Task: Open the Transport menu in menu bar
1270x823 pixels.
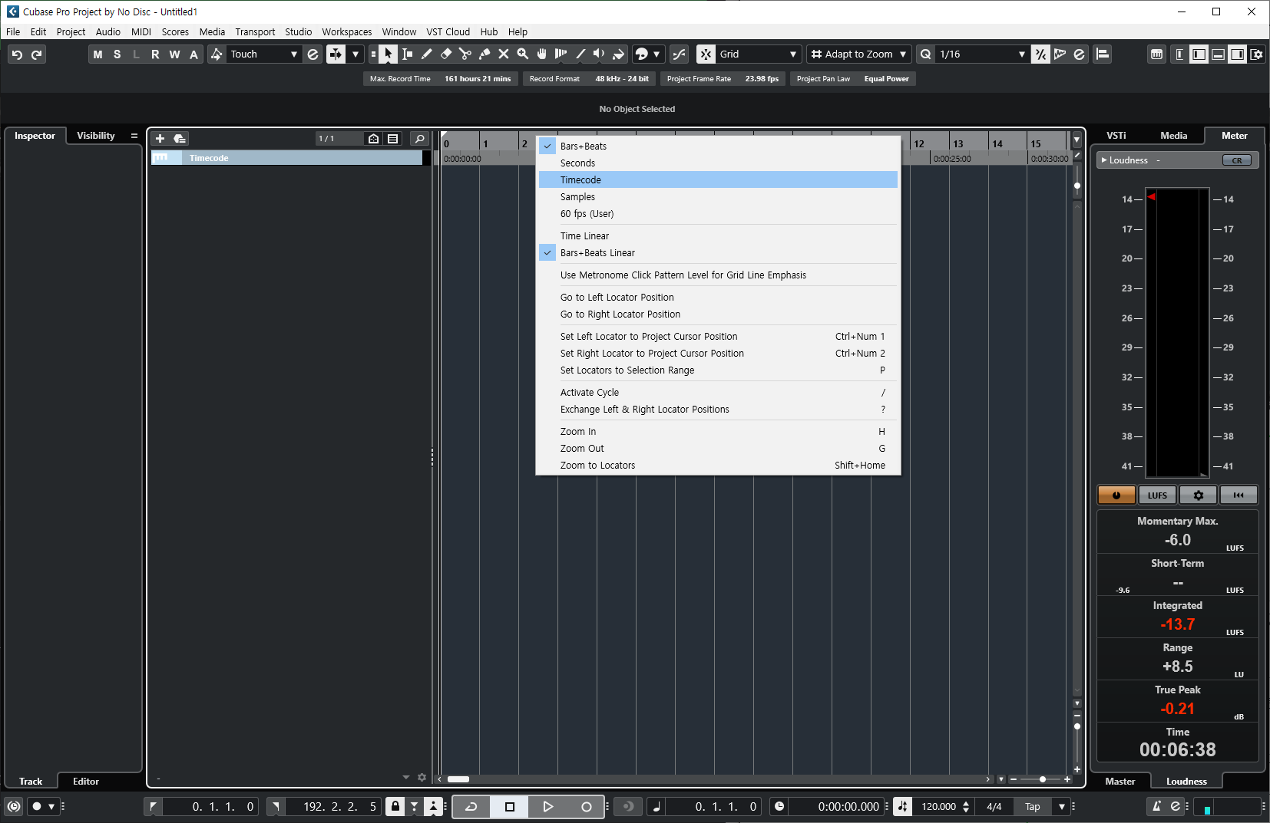Action: point(255,32)
